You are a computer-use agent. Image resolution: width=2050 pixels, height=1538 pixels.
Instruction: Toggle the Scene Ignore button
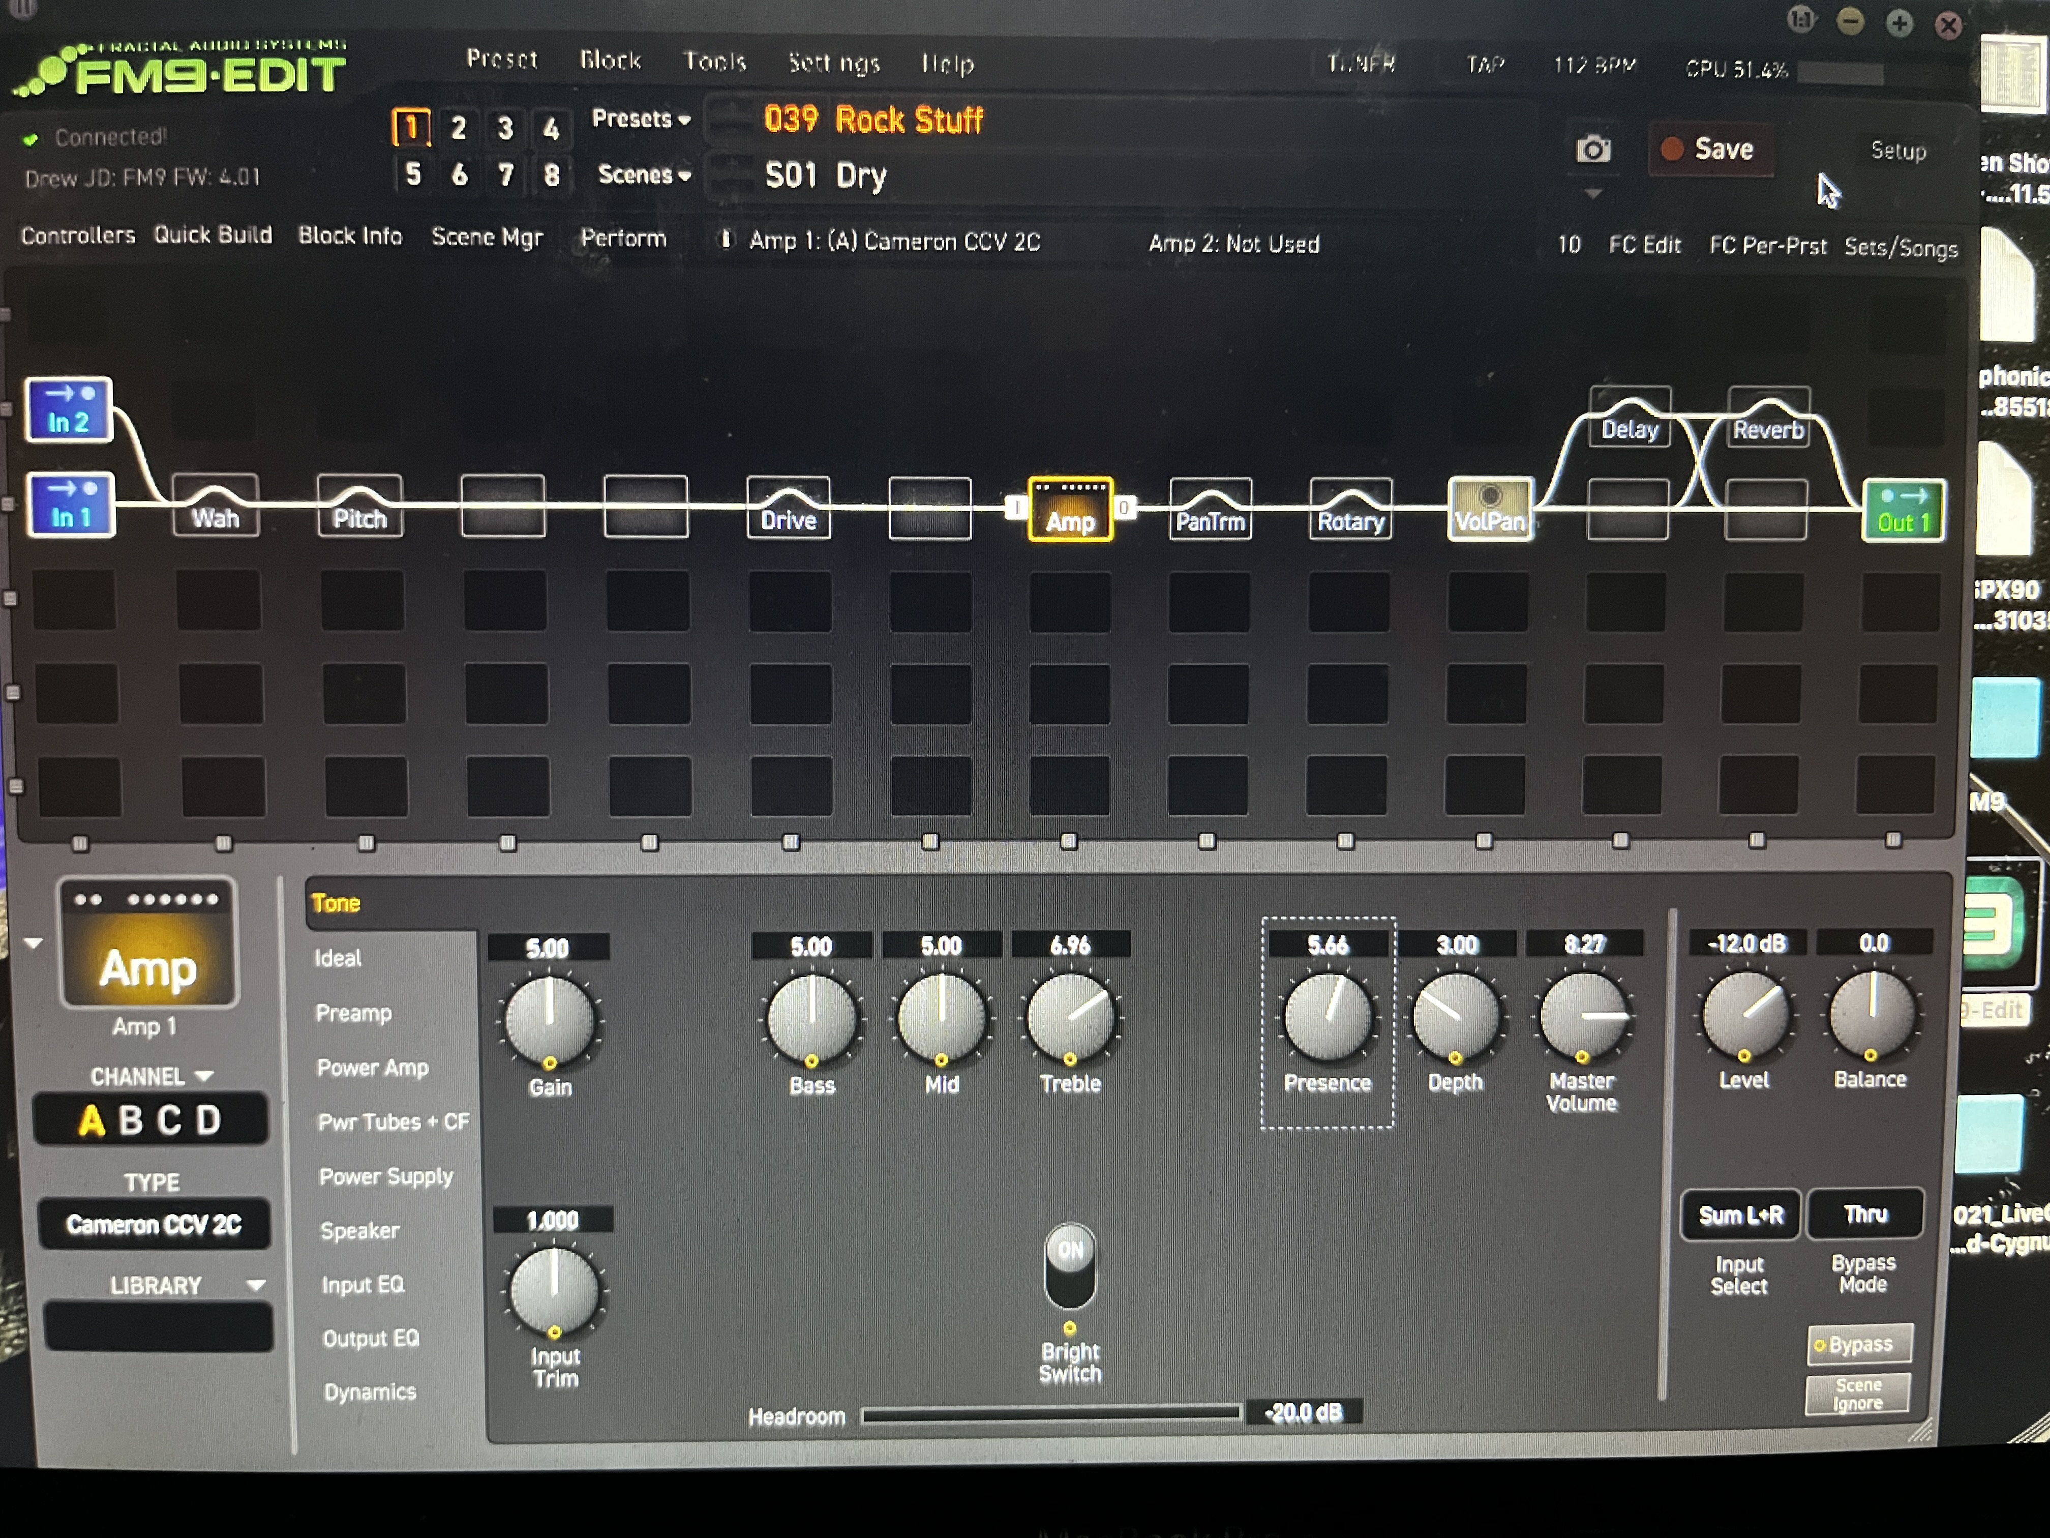pos(1857,1394)
